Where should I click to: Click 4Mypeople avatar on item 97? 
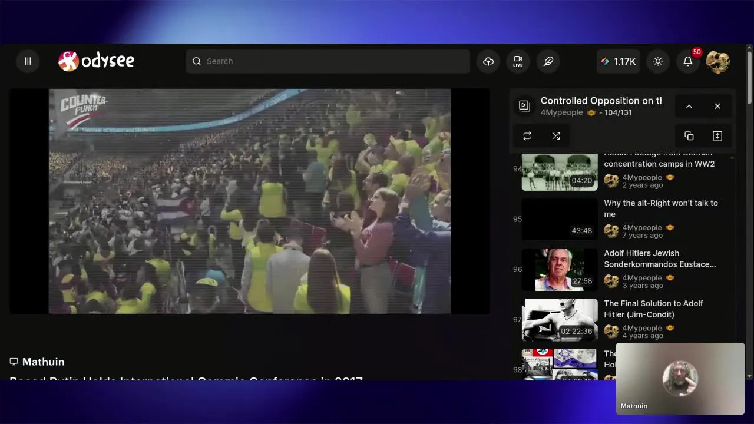[x=611, y=332]
